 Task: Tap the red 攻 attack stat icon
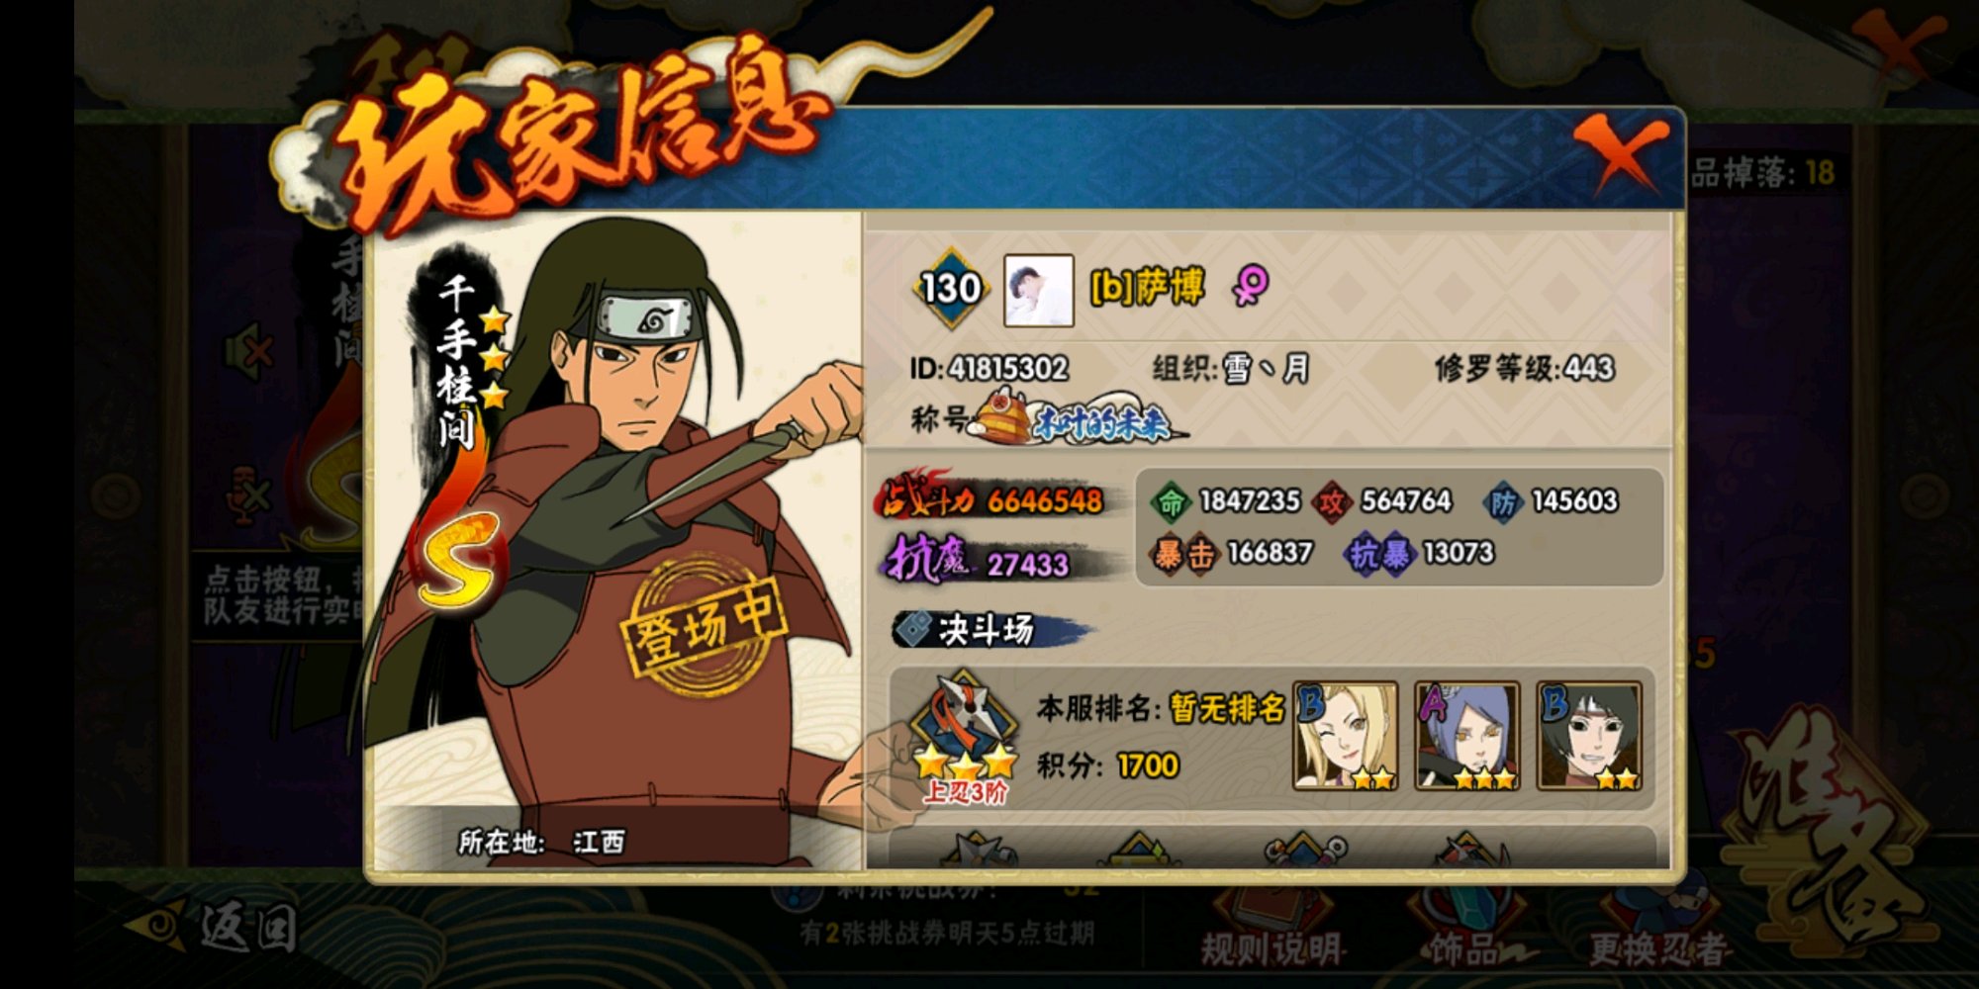(x=1332, y=502)
